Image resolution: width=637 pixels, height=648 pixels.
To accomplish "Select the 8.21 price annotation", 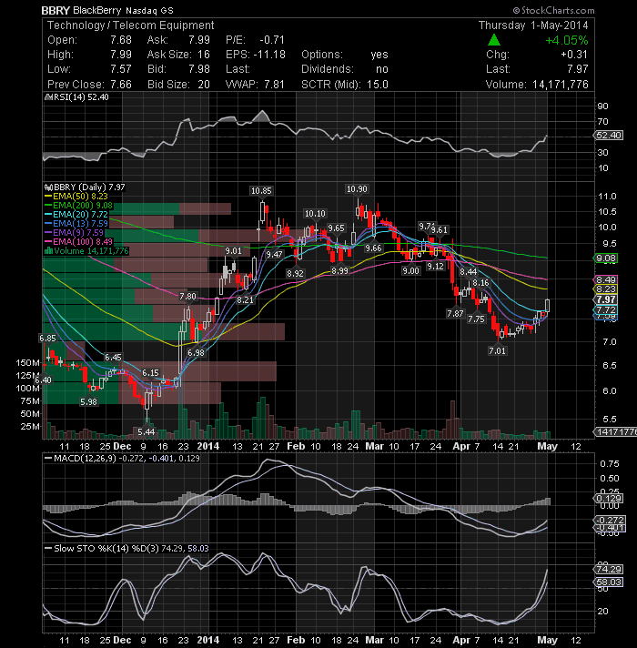I will (x=245, y=299).
